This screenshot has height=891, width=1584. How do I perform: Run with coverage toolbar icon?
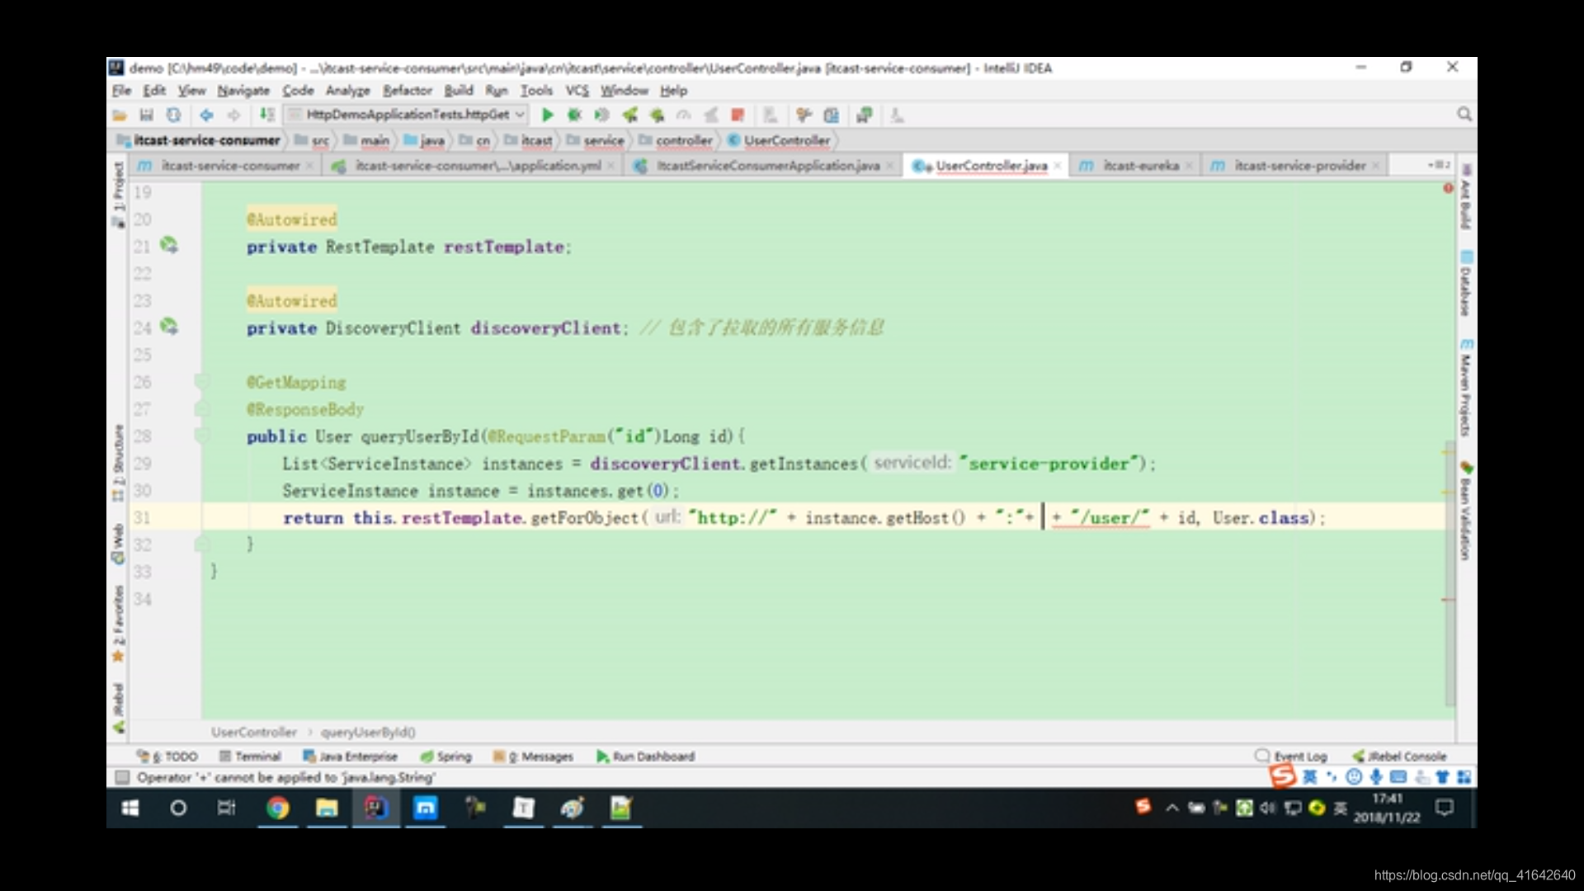pos(602,115)
